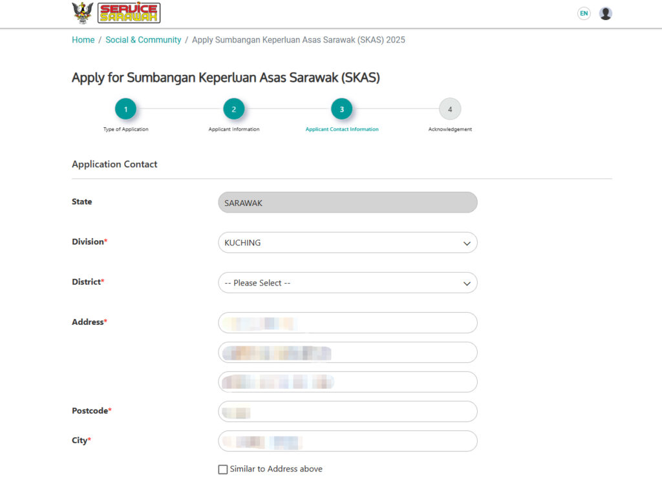Screen dimensions: 662x478
Task: Open the District Please Select dropdown
Action: click(348, 283)
